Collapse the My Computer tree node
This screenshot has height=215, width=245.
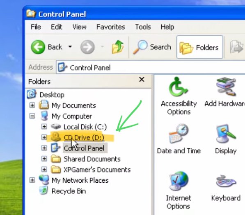click(32, 116)
